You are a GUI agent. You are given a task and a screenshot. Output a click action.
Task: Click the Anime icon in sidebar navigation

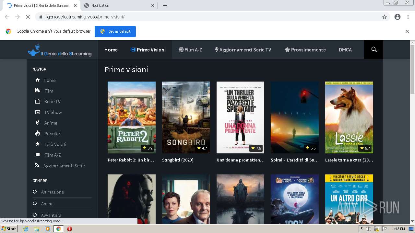pos(38,123)
